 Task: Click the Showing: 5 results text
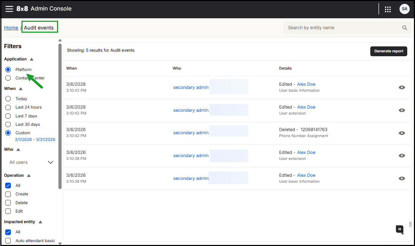coord(101,50)
